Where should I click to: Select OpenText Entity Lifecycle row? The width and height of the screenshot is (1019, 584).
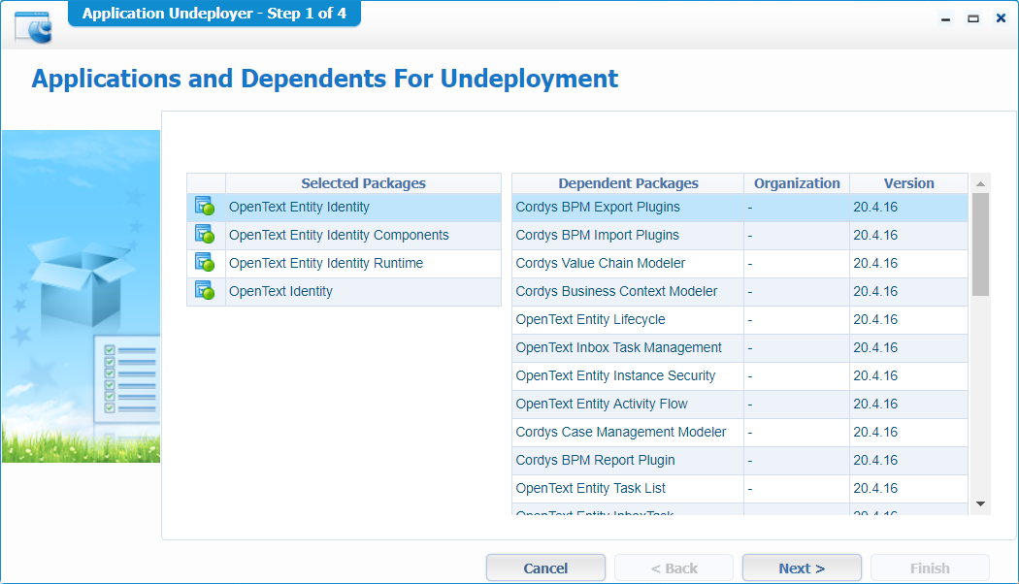[740, 319]
